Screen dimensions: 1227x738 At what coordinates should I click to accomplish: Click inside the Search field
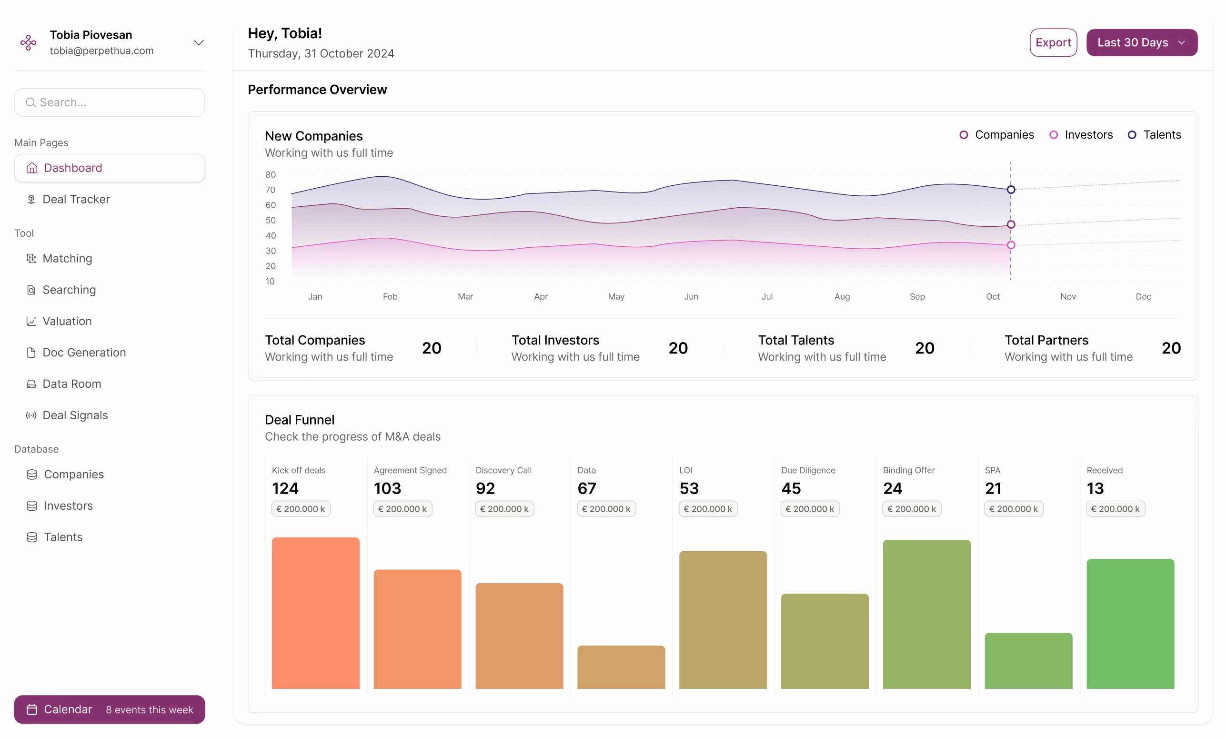(x=110, y=102)
